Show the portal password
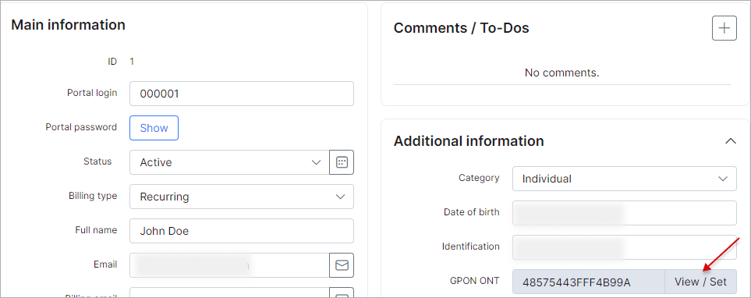The height and width of the screenshot is (298, 751). pos(154,128)
